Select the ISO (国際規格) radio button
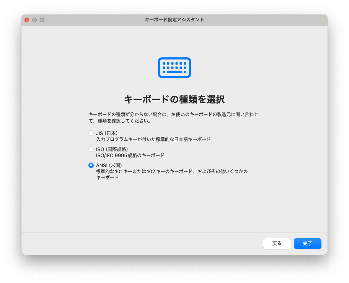The width and height of the screenshot is (349, 283). (91, 149)
